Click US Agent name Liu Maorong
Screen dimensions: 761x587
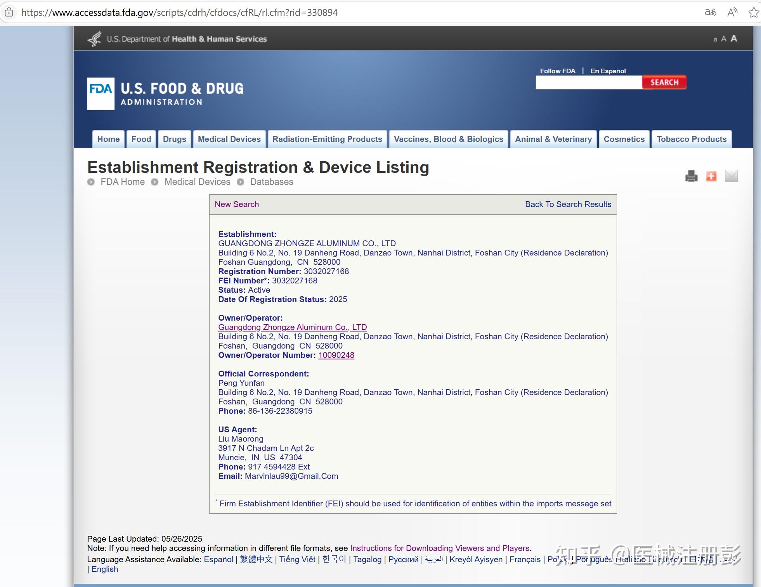coord(241,439)
